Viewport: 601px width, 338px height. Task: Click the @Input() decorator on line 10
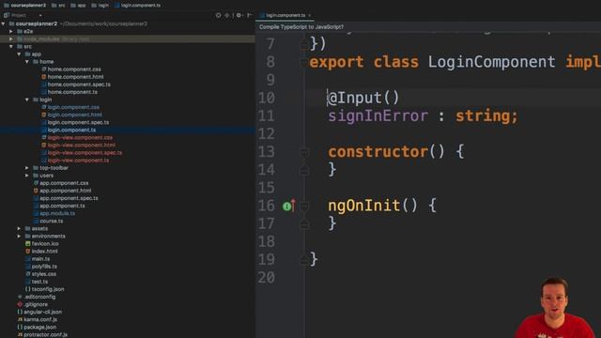click(363, 98)
